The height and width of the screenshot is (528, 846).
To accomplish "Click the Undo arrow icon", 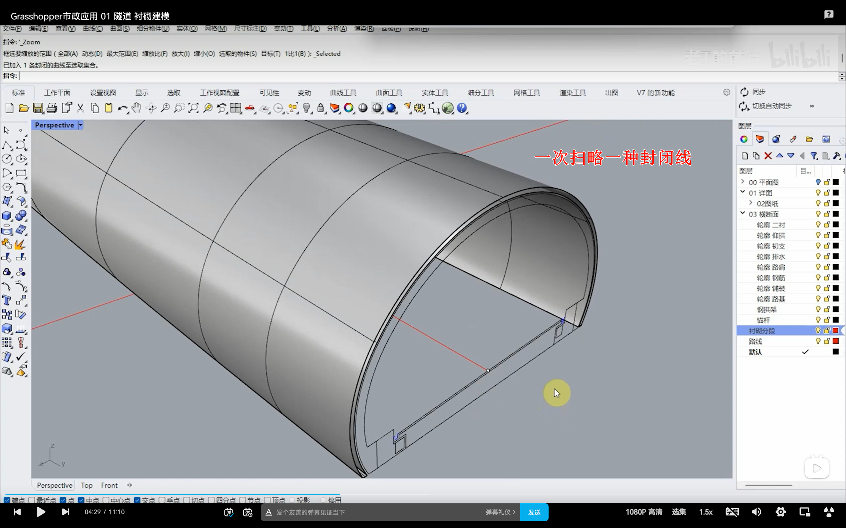I will (x=122, y=108).
